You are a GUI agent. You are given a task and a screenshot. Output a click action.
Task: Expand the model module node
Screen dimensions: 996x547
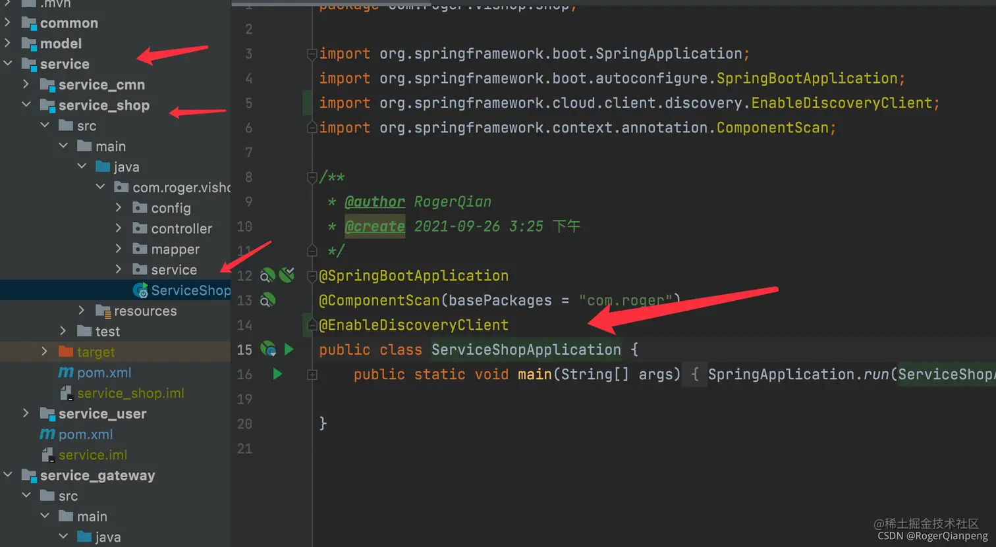(7, 43)
